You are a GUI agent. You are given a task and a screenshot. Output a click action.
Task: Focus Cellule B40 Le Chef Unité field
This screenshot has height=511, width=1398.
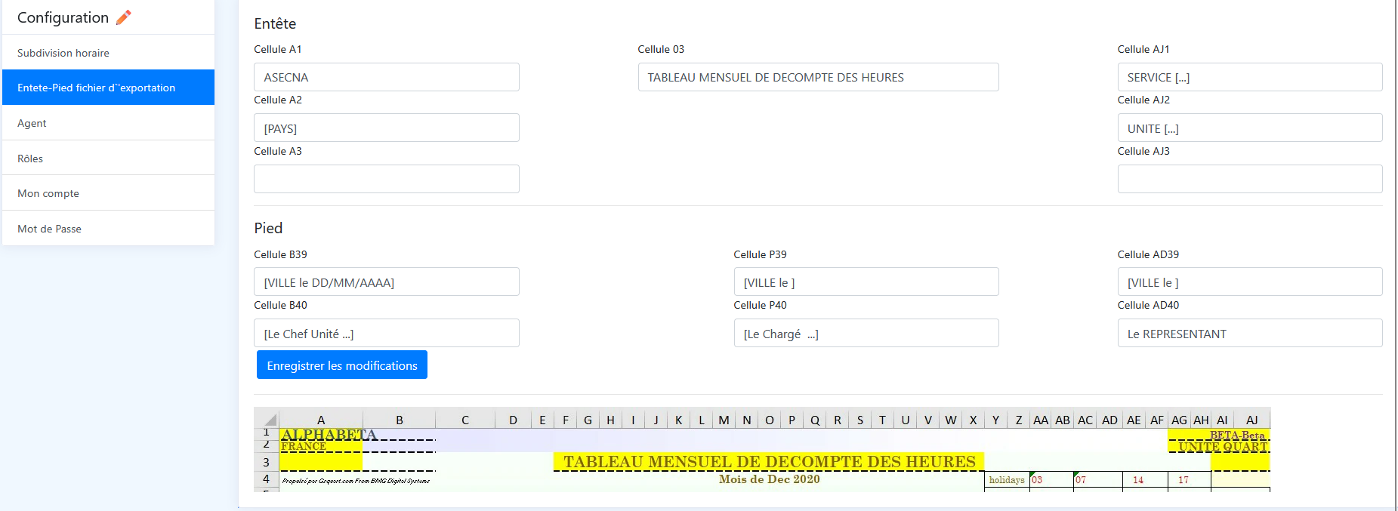(387, 334)
